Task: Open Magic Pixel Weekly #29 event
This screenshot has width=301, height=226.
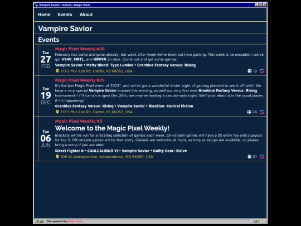Action: click(80, 80)
